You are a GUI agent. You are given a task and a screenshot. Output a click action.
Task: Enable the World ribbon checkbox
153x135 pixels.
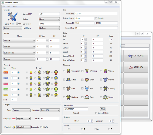click(x=101, y=97)
